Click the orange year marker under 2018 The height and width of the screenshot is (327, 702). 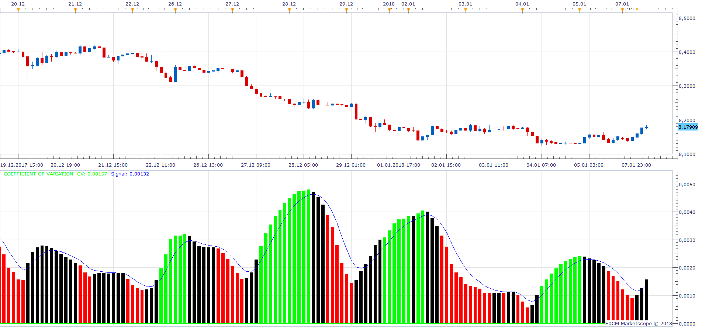[389, 10]
